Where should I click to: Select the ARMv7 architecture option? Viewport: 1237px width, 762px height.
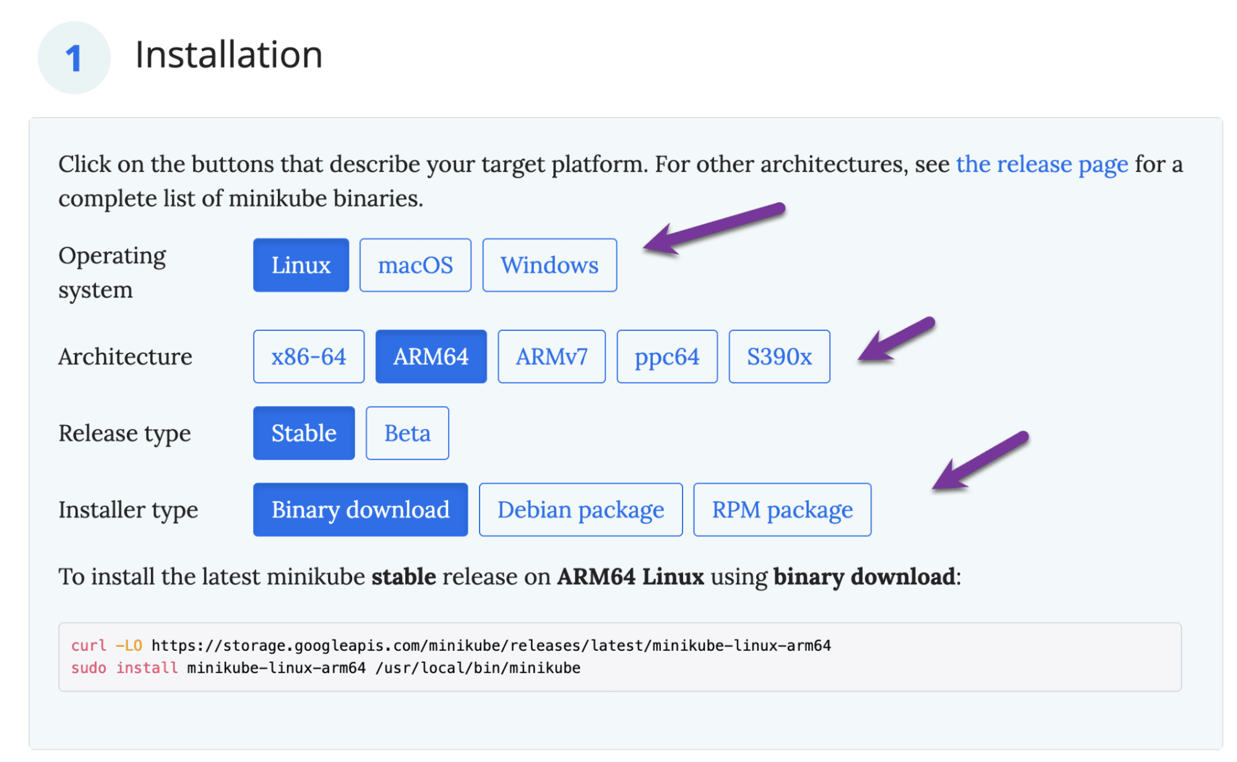point(551,356)
